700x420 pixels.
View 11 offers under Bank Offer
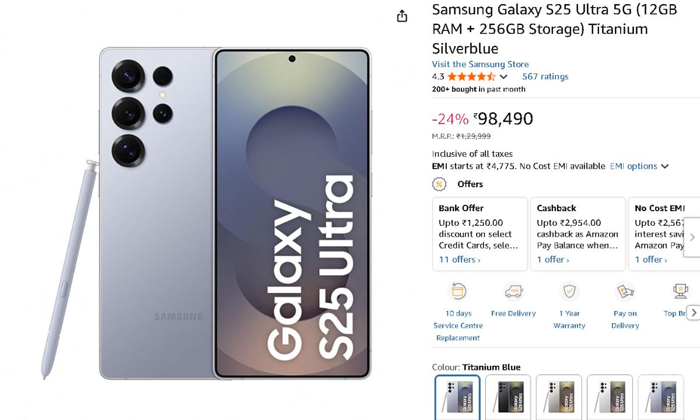(x=460, y=260)
